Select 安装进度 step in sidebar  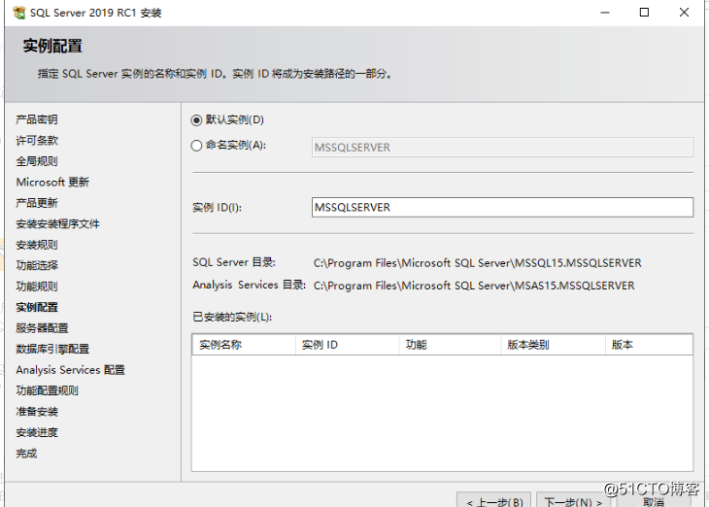(37, 432)
